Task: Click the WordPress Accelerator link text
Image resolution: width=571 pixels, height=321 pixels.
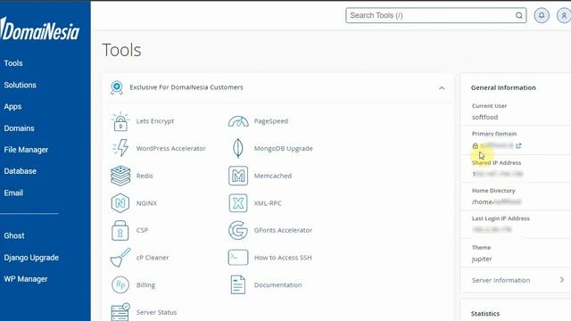Action: 170,149
